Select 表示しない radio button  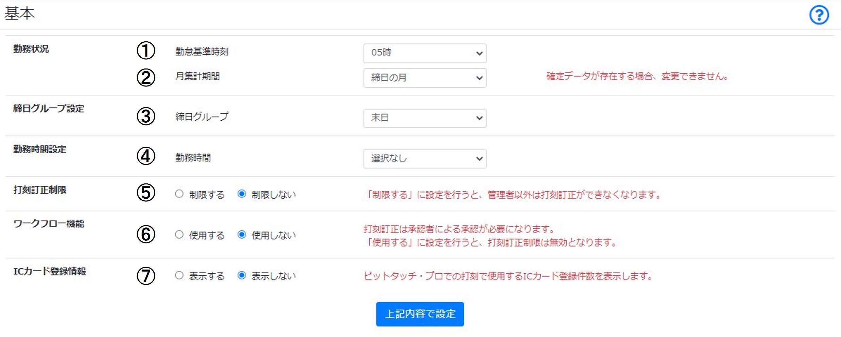[x=242, y=275]
